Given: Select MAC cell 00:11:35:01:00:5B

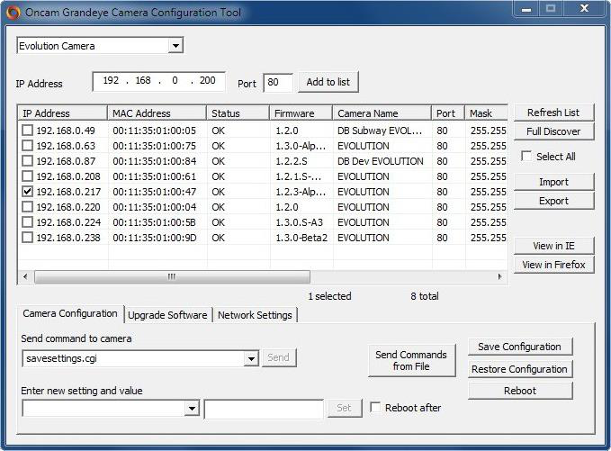Looking at the screenshot, I should point(154,222).
